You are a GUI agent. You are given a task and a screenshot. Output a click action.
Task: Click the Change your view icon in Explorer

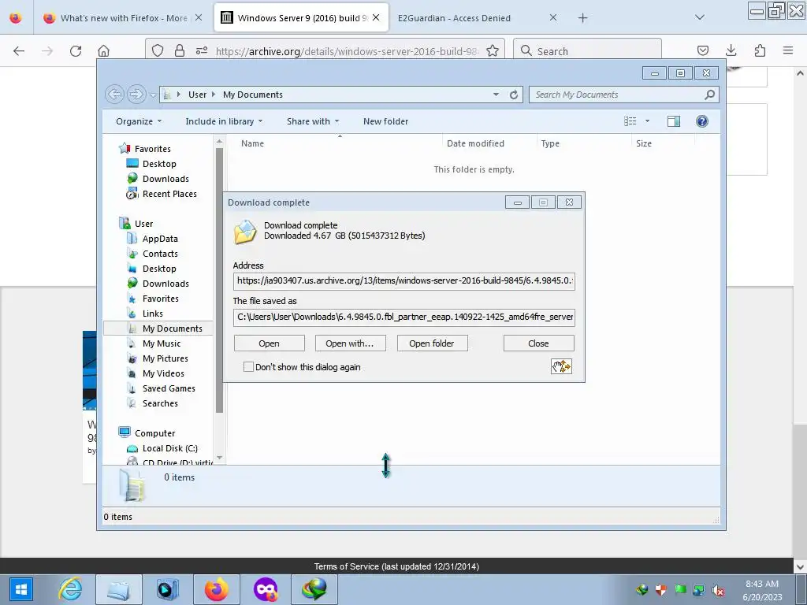coord(630,121)
